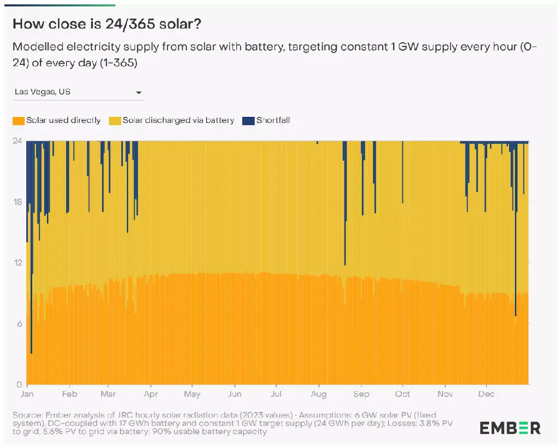Viewport: 560px width, 446px height.
Task: Click the 24 value on y-axis
Action: point(17,141)
